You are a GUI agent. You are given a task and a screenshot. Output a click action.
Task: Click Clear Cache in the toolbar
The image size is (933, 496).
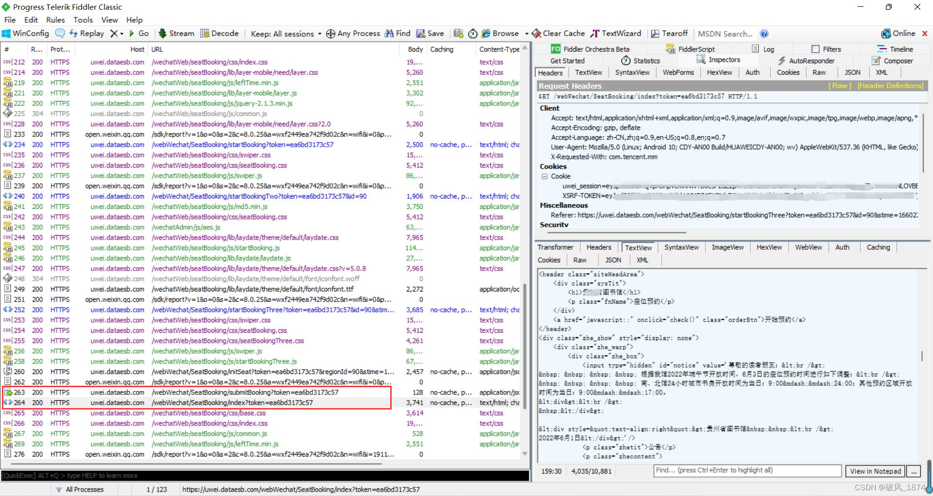(x=558, y=34)
